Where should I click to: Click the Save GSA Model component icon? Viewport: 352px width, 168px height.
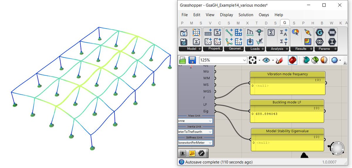(184, 41)
